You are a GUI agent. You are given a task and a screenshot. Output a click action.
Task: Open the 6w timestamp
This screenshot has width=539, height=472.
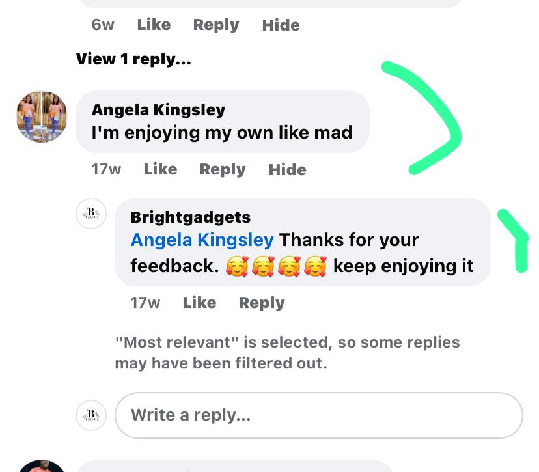pyautogui.click(x=103, y=25)
